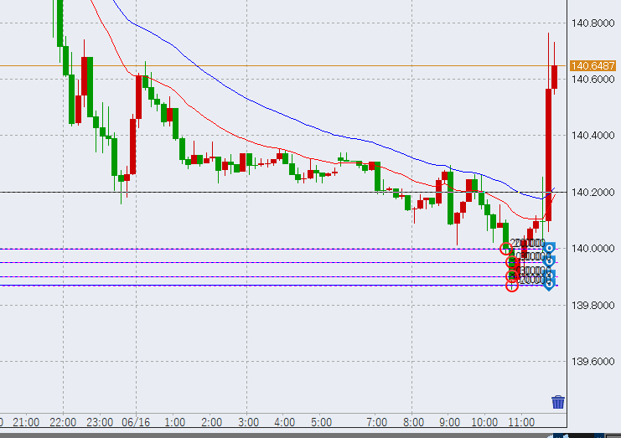Click the 22:00 label on time axis
The image size is (621, 438).
pos(63,422)
